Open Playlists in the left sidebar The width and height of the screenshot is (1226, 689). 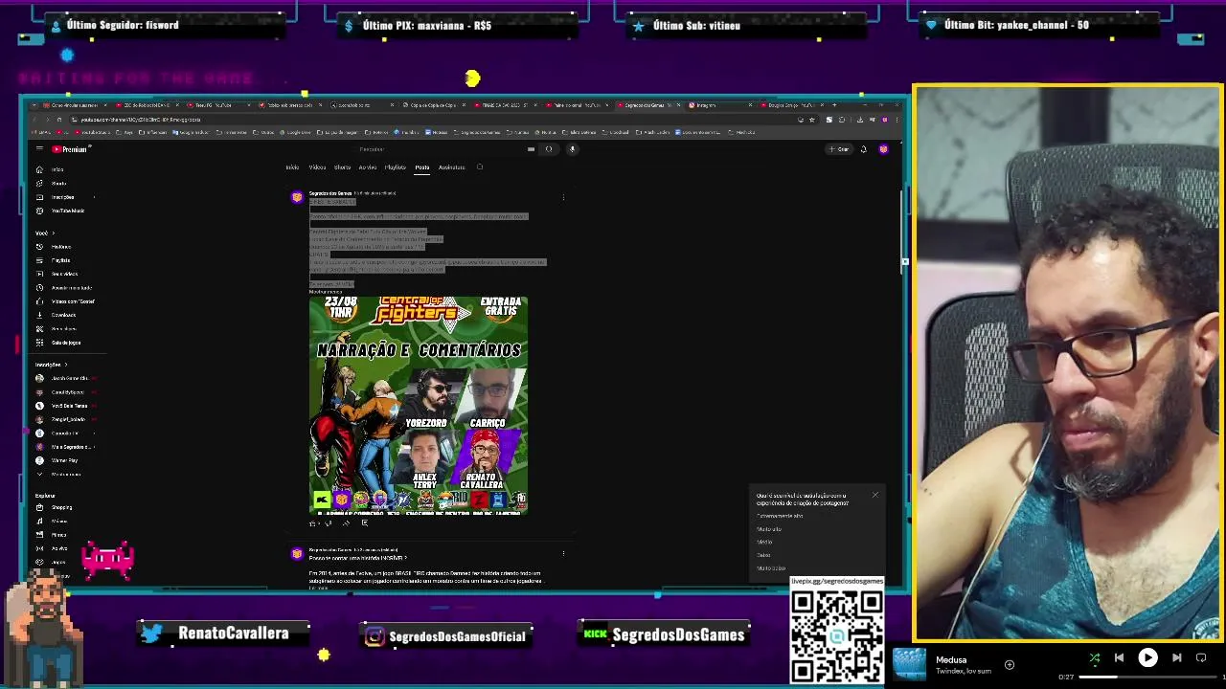click(x=60, y=260)
